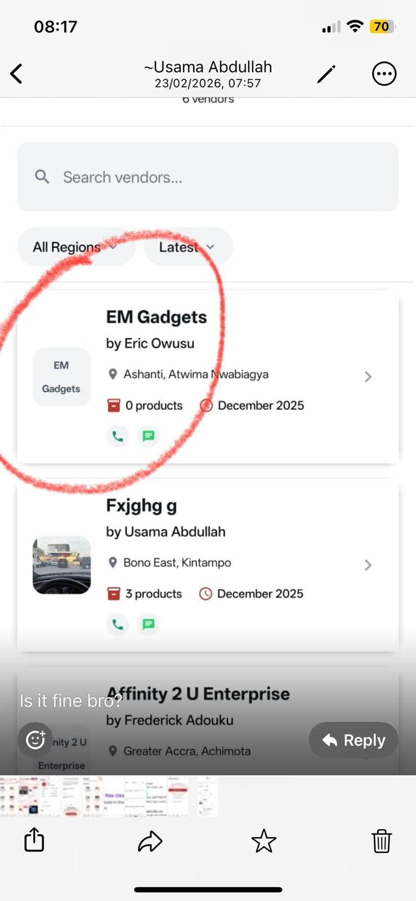Open the pencil edit tool
Screen dimensions: 416x901
[326, 74]
